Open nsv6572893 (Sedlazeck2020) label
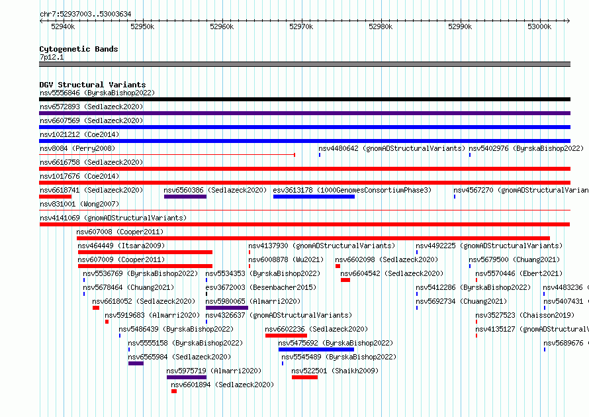 (x=91, y=107)
